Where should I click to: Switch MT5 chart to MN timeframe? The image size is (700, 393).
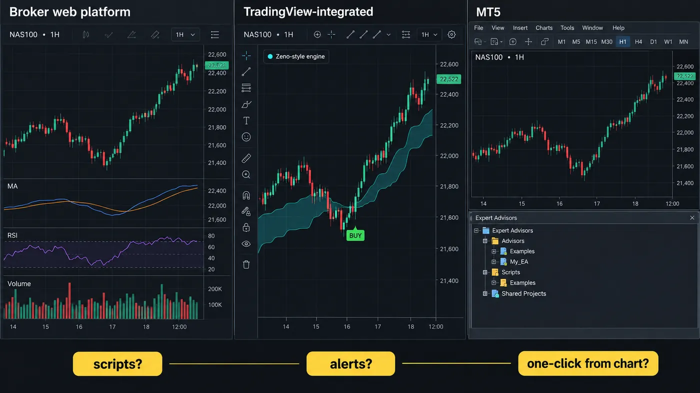coord(683,42)
